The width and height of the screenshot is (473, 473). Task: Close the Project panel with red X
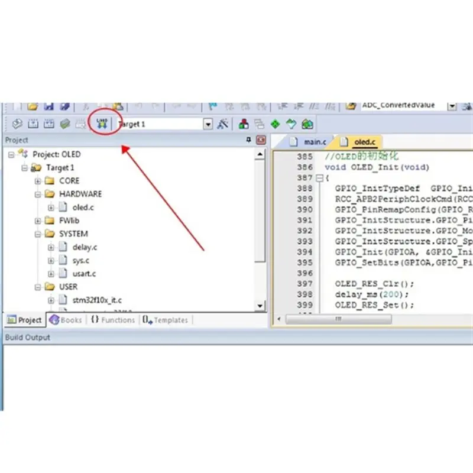(261, 140)
